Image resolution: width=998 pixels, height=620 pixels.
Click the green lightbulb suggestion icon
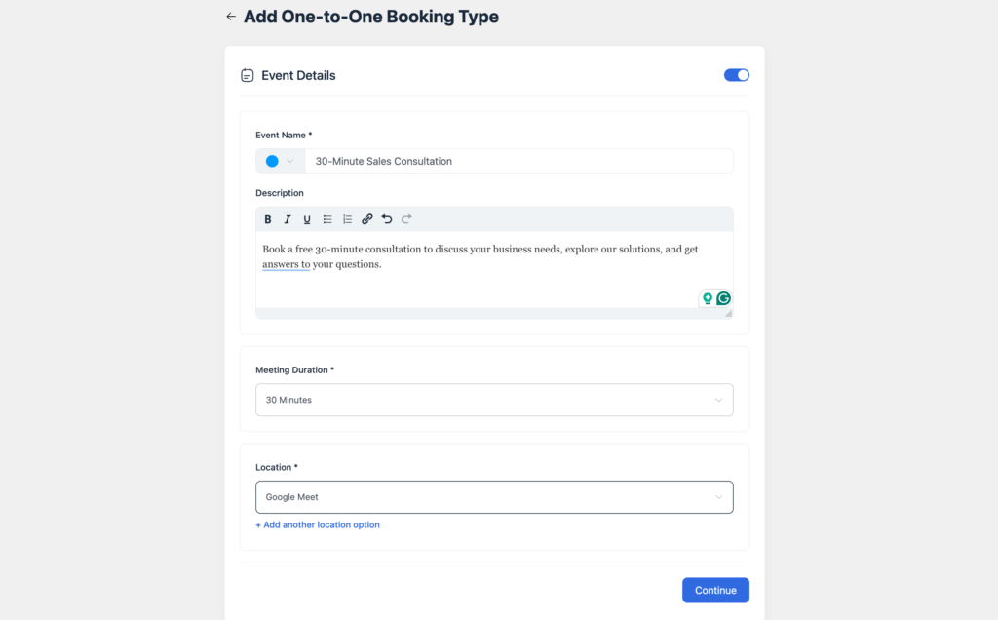pos(708,298)
